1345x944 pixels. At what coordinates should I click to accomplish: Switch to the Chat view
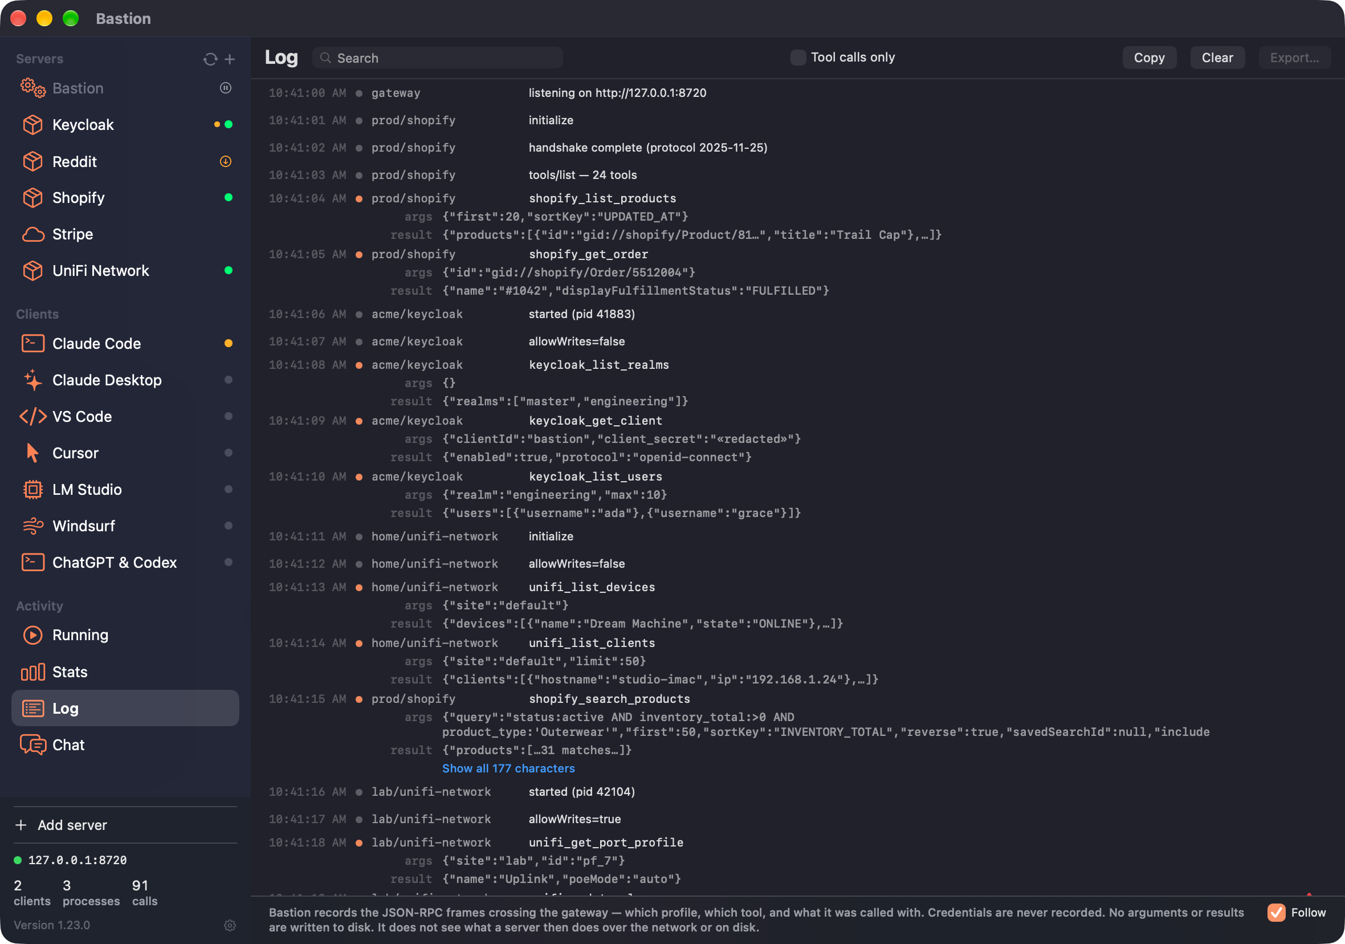125,745
